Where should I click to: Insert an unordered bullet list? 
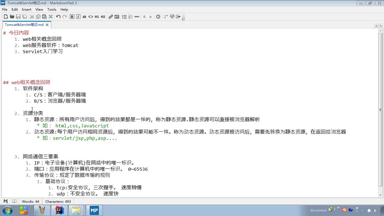point(124,17)
